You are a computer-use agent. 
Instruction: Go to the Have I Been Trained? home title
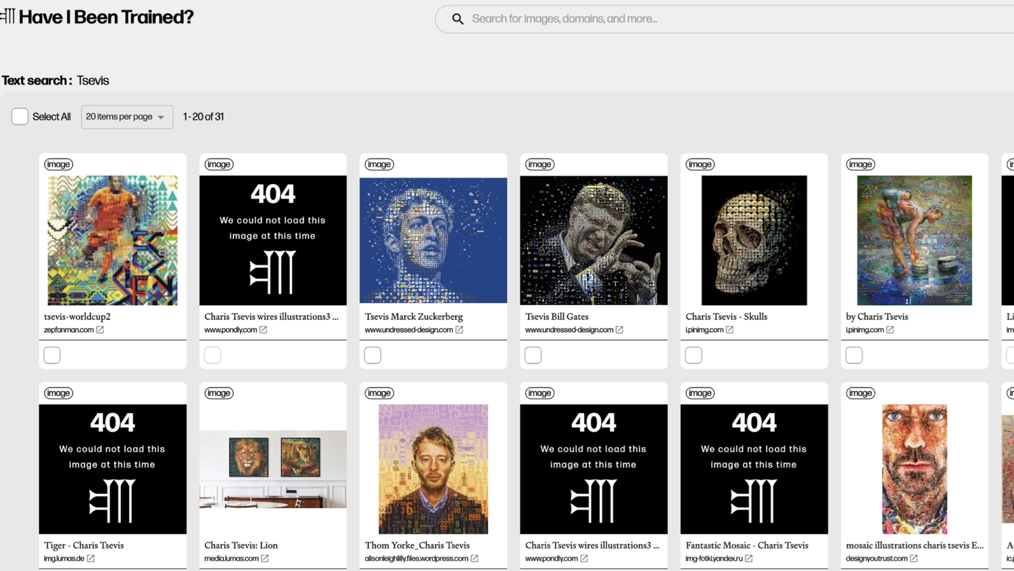(106, 17)
